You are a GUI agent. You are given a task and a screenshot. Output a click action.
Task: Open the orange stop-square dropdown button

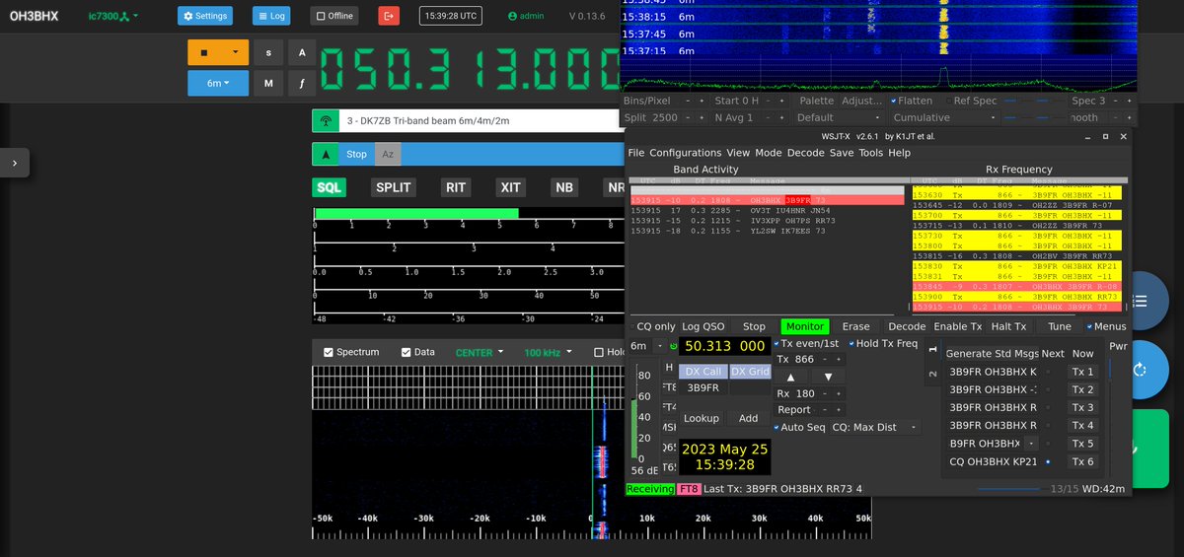(218, 53)
